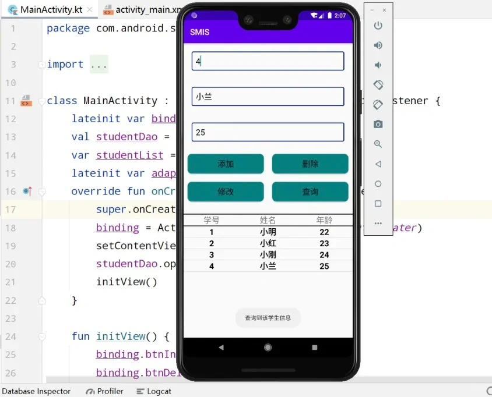
Task: Open extended controls via the three-dots icon
Action: click(x=378, y=223)
